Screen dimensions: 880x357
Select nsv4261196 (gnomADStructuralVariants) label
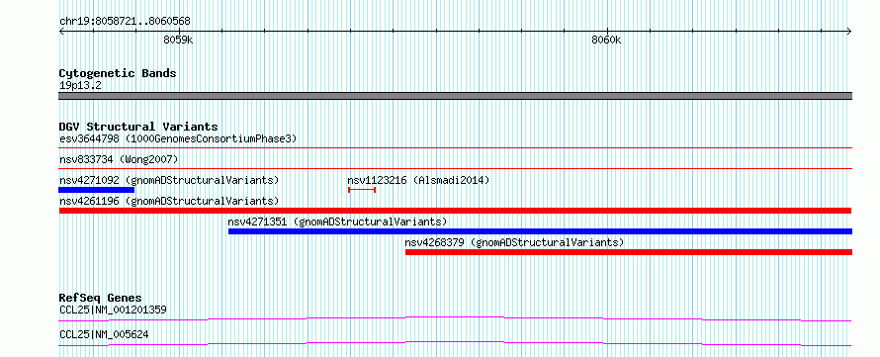click(169, 201)
